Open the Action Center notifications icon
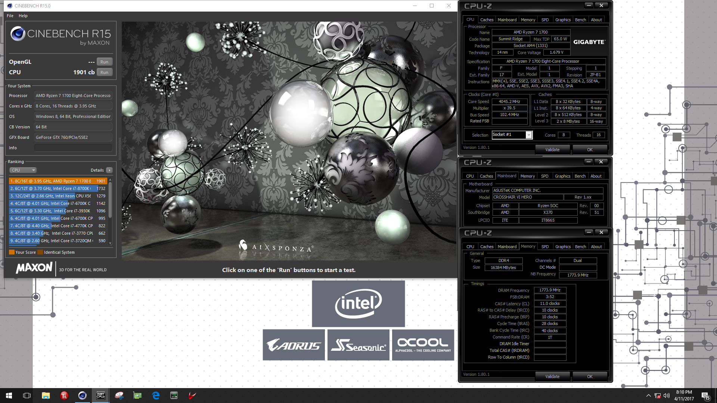 (x=706, y=396)
